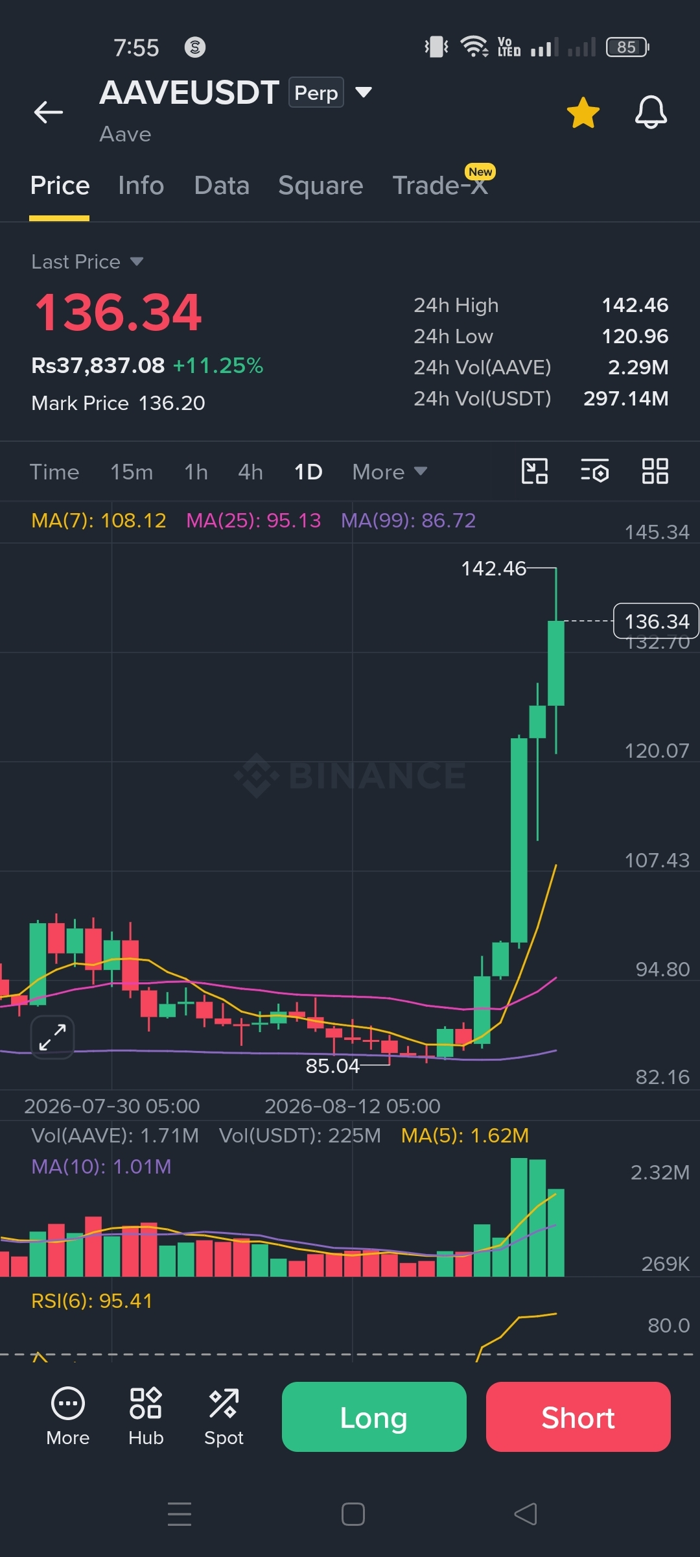Viewport: 700px width, 1557px height.
Task: Tap the 24h Vol(USDT) value 297.14M
Action: pyautogui.click(x=625, y=398)
